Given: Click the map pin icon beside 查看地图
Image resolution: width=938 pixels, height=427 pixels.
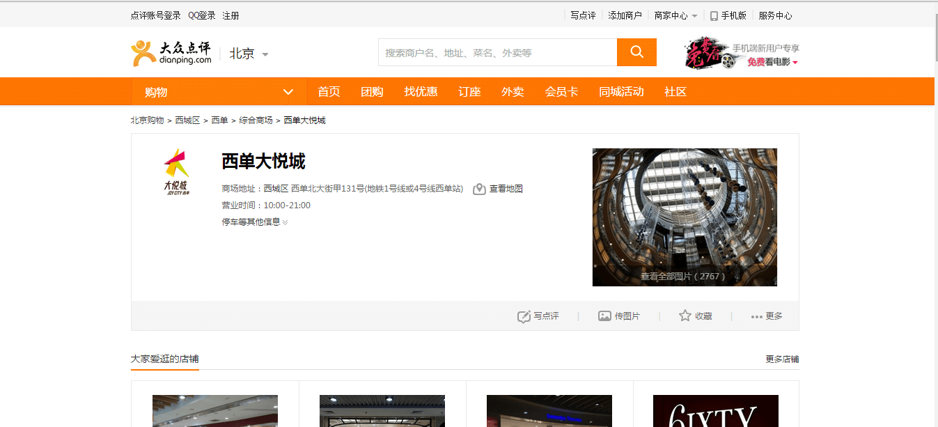Looking at the screenshot, I should click(x=478, y=188).
